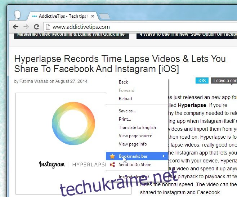Expand the Bookmarks bar submenu arrow
The width and height of the screenshot is (237, 197).
click(x=164, y=156)
